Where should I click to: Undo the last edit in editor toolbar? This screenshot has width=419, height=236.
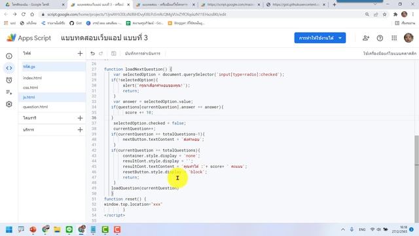[92, 53]
